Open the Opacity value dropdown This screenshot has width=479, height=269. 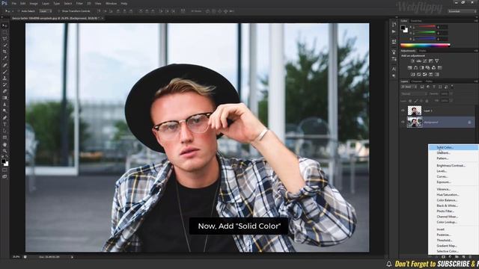(451, 94)
